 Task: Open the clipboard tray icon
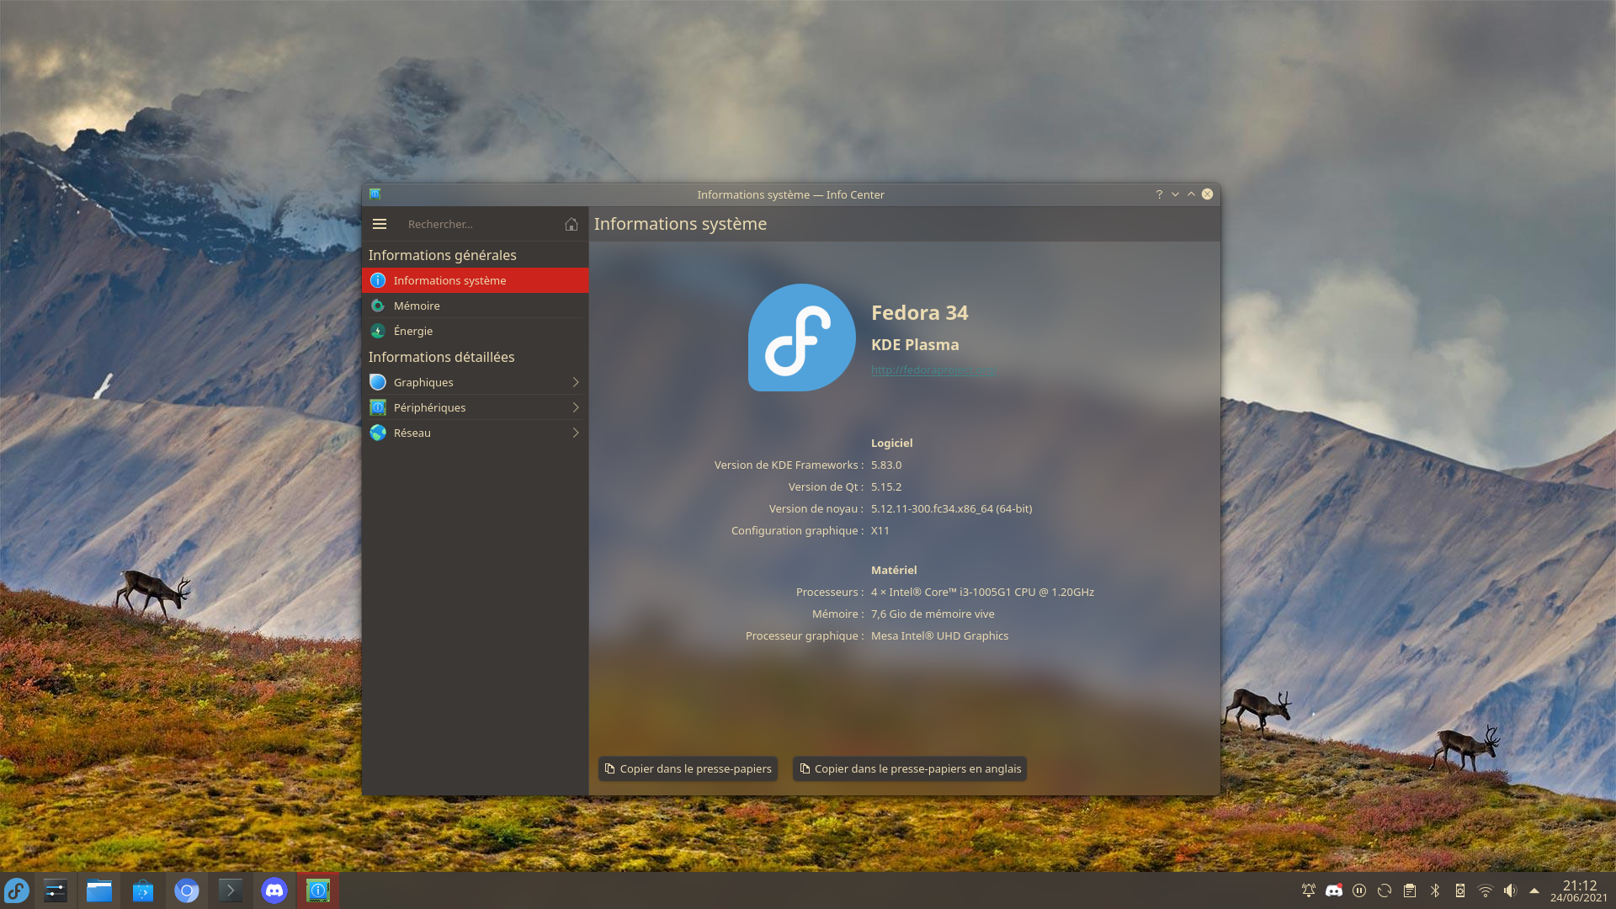point(1410,890)
